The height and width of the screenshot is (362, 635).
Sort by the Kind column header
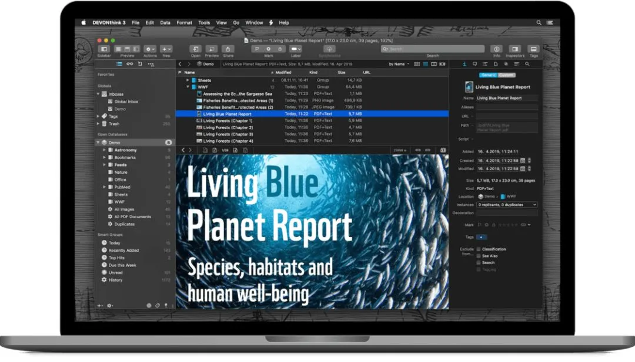[x=313, y=72]
